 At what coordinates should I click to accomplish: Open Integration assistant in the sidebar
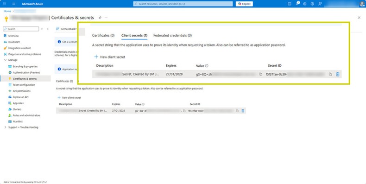[19, 48]
